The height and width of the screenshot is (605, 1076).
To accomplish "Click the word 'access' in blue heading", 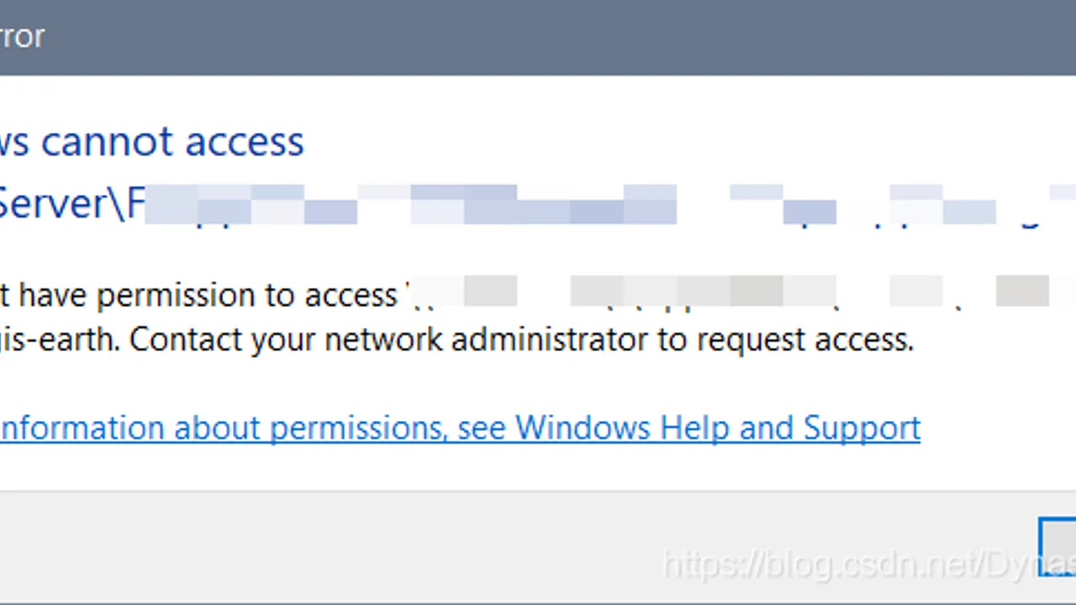I will pyautogui.click(x=245, y=140).
